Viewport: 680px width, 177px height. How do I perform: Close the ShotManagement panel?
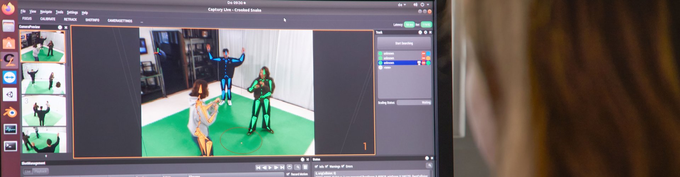tap(307, 160)
